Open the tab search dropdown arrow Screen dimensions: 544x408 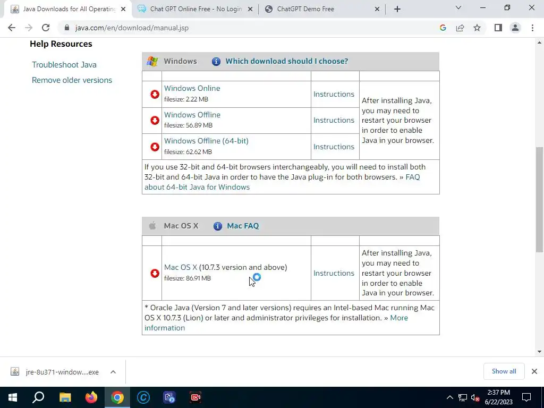tap(458, 7)
